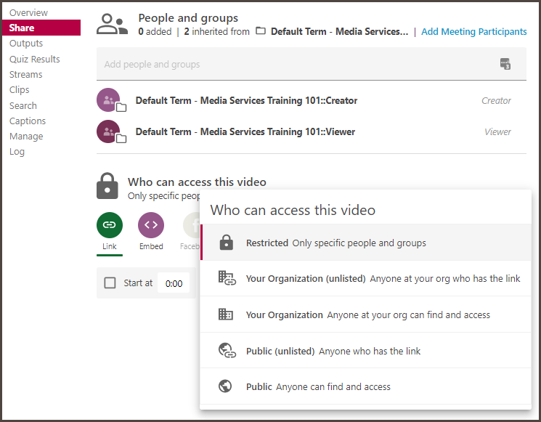Viewport: 541px width, 422px height.
Task: Select Restricted access option
Action: pyautogui.click(x=335, y=243)
